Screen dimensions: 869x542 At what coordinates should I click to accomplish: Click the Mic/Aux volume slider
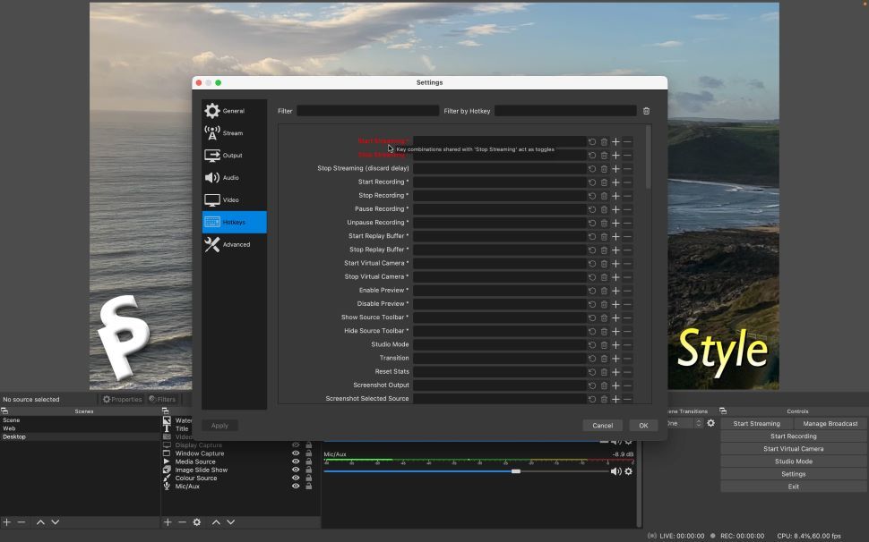[517, 470]
